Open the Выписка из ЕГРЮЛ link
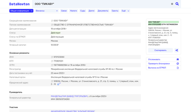This screenshot has width=191, height=112. point(157,68)
